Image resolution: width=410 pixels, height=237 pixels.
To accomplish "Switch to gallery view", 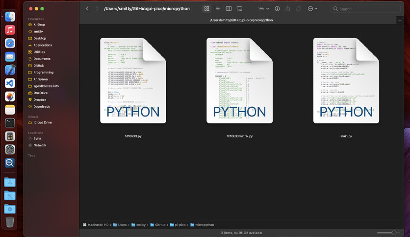I will (x=239, y=9).
